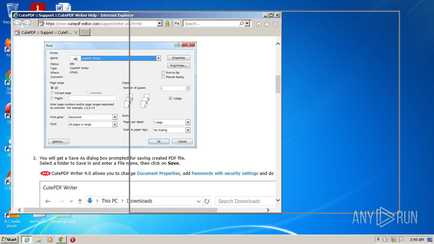Select the All page range radio button
This screenshot has height=244, width=434.
click(x=52, y=88)
